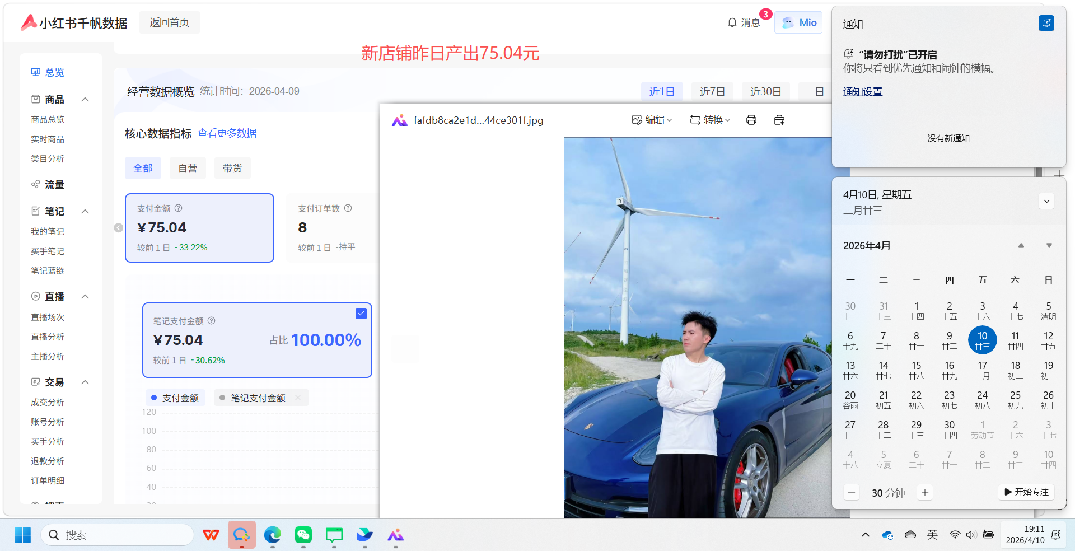
Task: Click the taskbar 搜索 search box
Action: coord(118,535)
